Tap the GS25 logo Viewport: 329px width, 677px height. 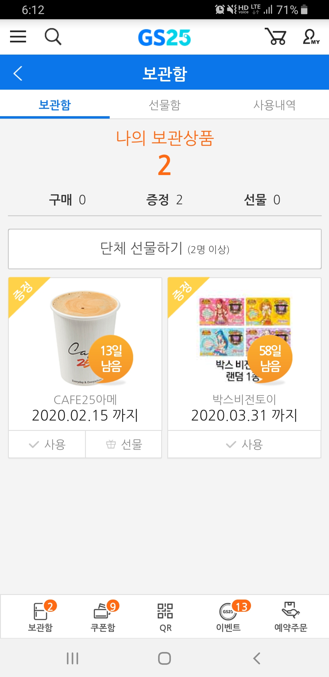(x=164, y=38)
